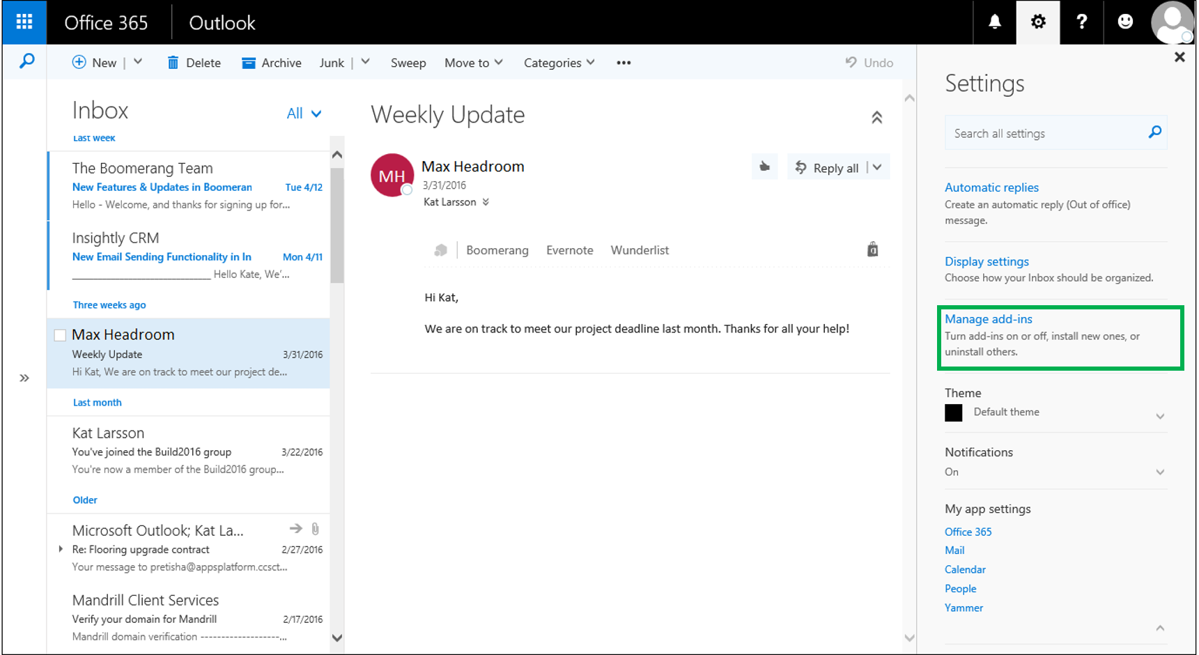Open the Categories menu
Viewport: 1199px width, 655px height.
click(x=559, y=63)
